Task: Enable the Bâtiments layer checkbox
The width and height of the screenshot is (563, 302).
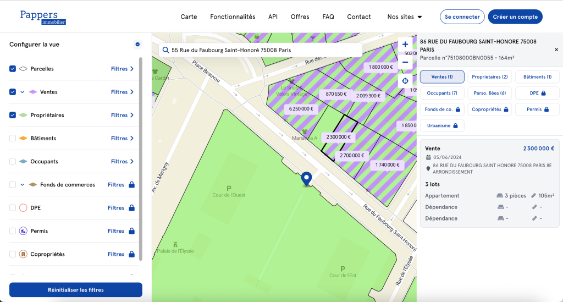Action: coord(13,138)
